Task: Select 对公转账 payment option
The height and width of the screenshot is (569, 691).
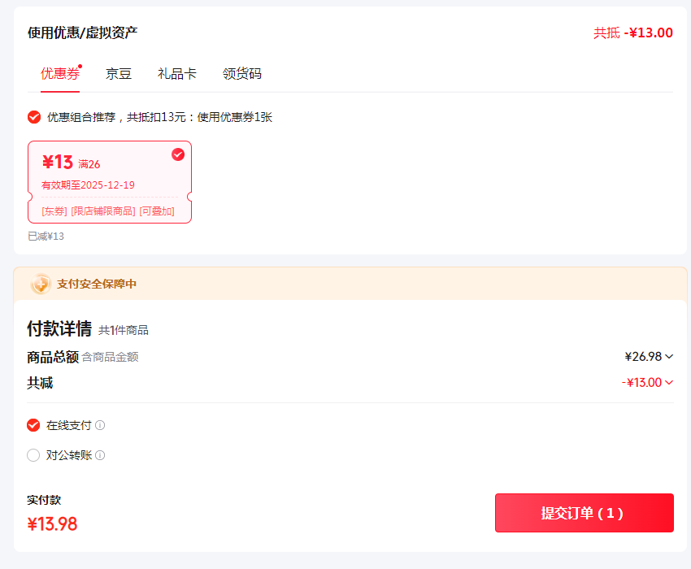Action: tap(33, 455)
